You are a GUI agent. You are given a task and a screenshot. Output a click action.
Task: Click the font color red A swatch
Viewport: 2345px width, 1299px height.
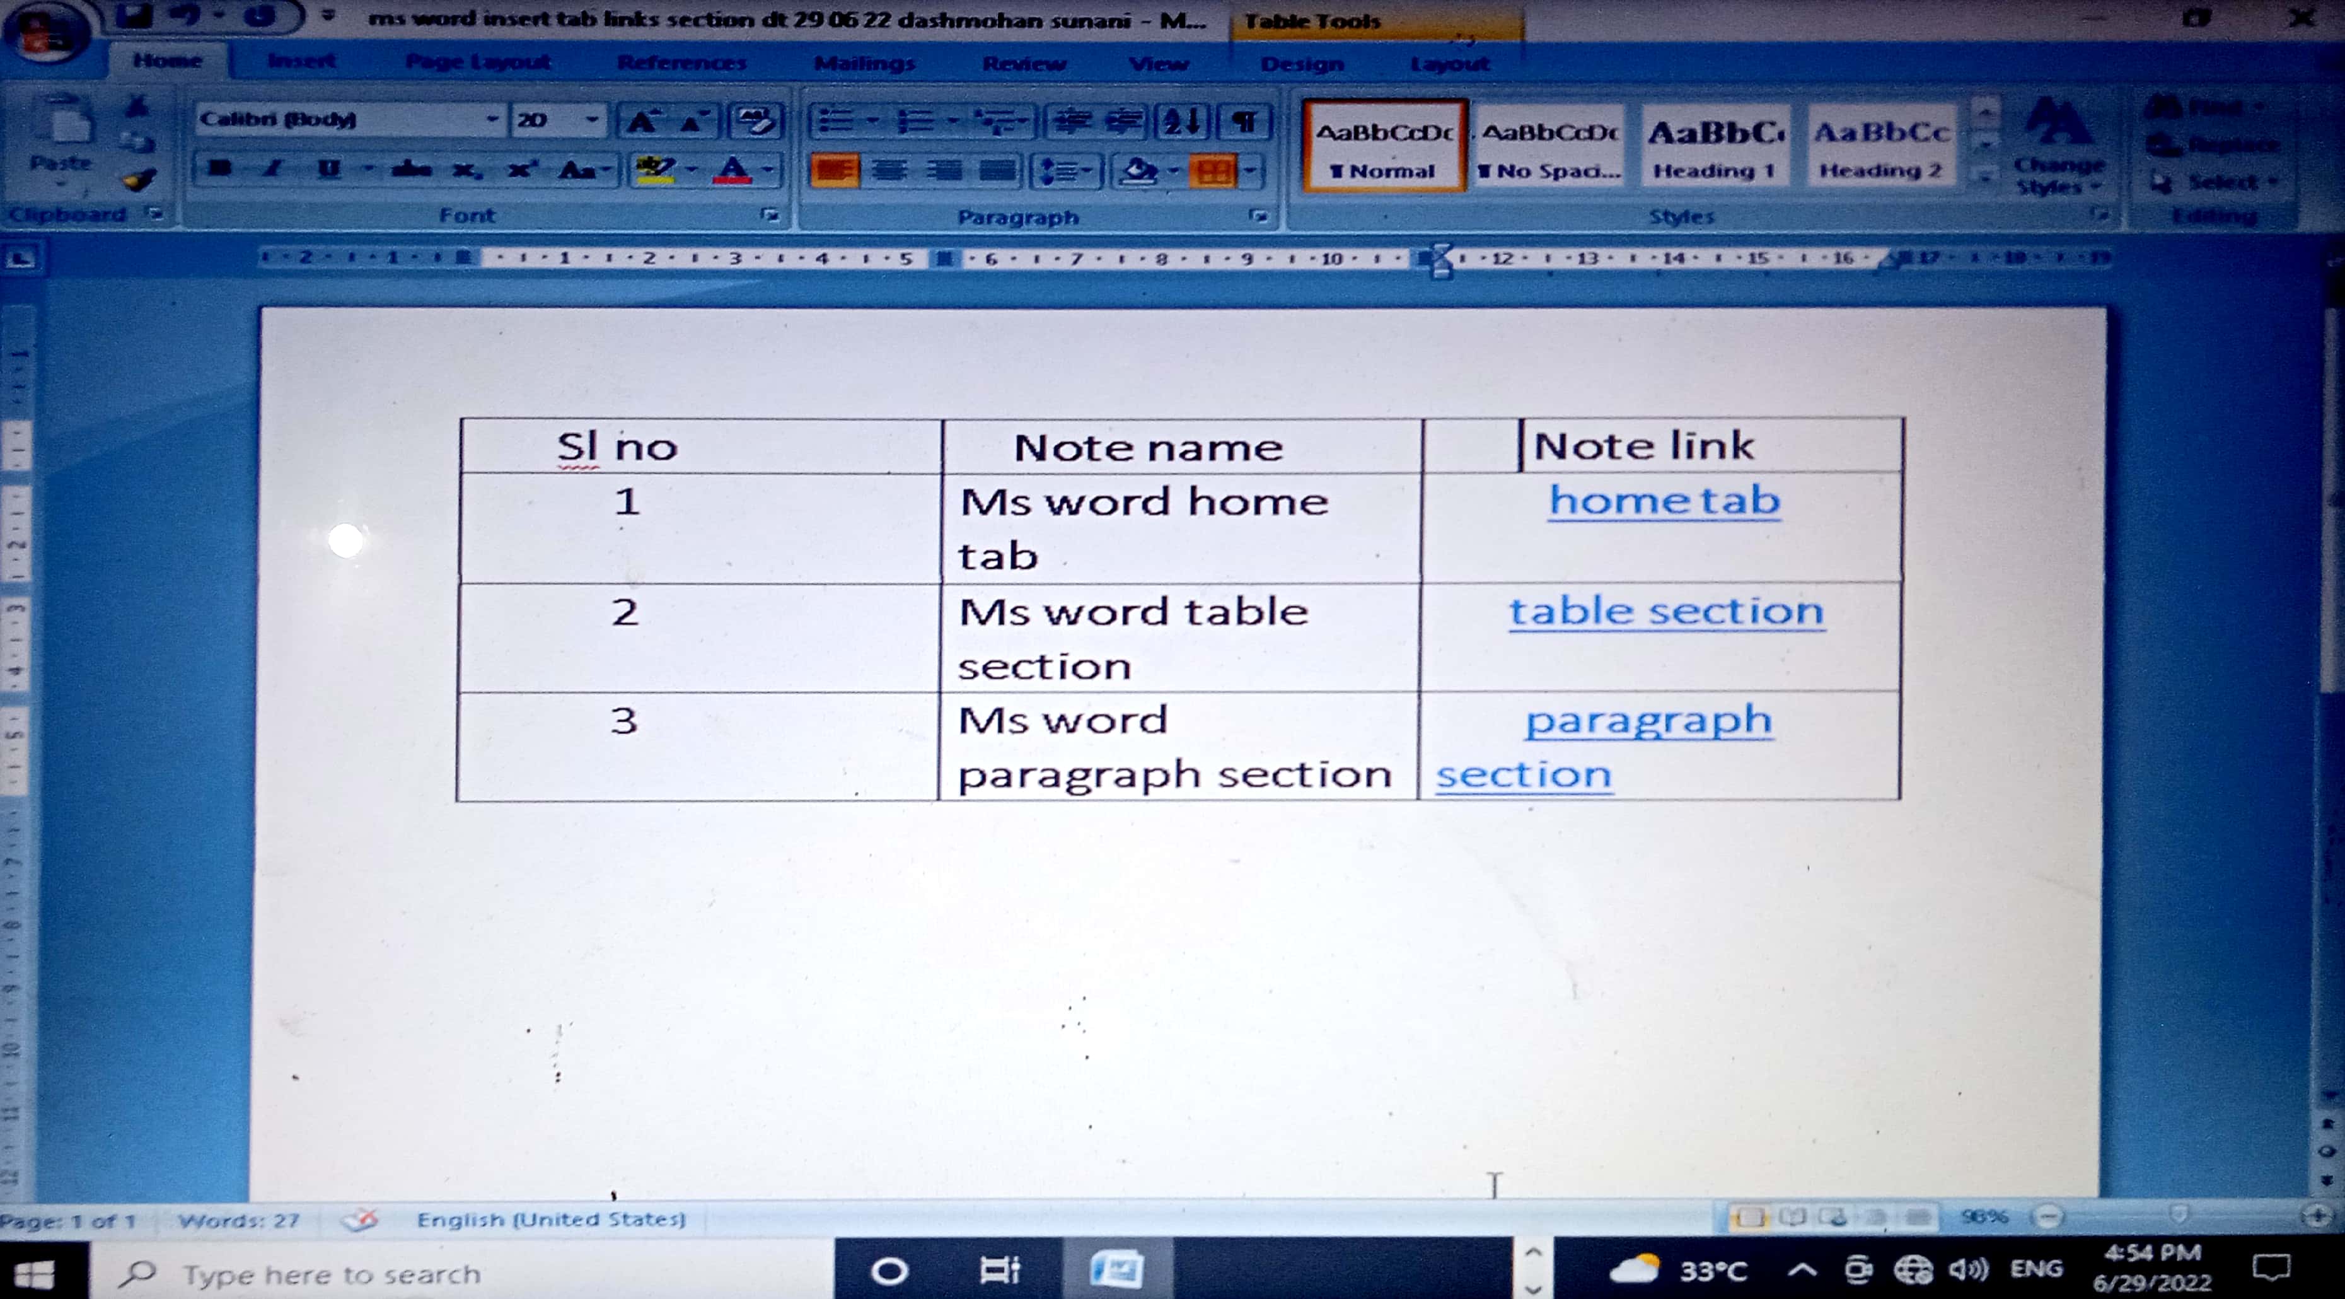pyautogui.click(x=734, y=170)
